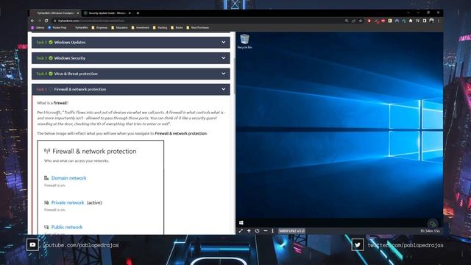Open the Pocket Prep bookmark
The height and width of the screenshot is (265, 471).
coord(57,28)
